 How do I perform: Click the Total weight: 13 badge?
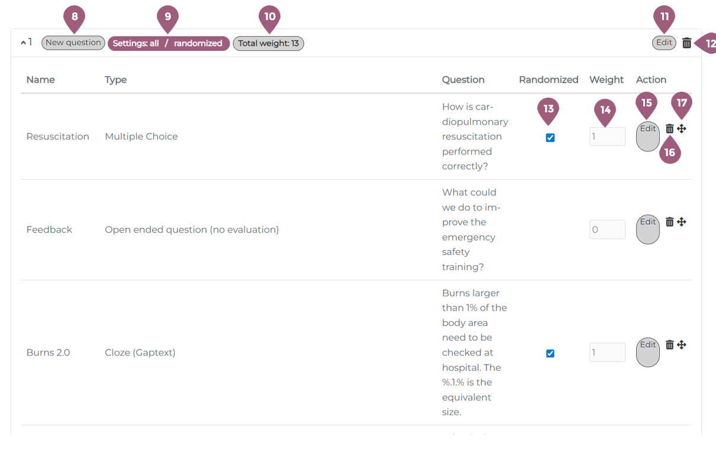[268, 43]
